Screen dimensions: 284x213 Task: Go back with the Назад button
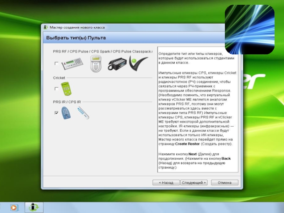(x=166, y=182)
